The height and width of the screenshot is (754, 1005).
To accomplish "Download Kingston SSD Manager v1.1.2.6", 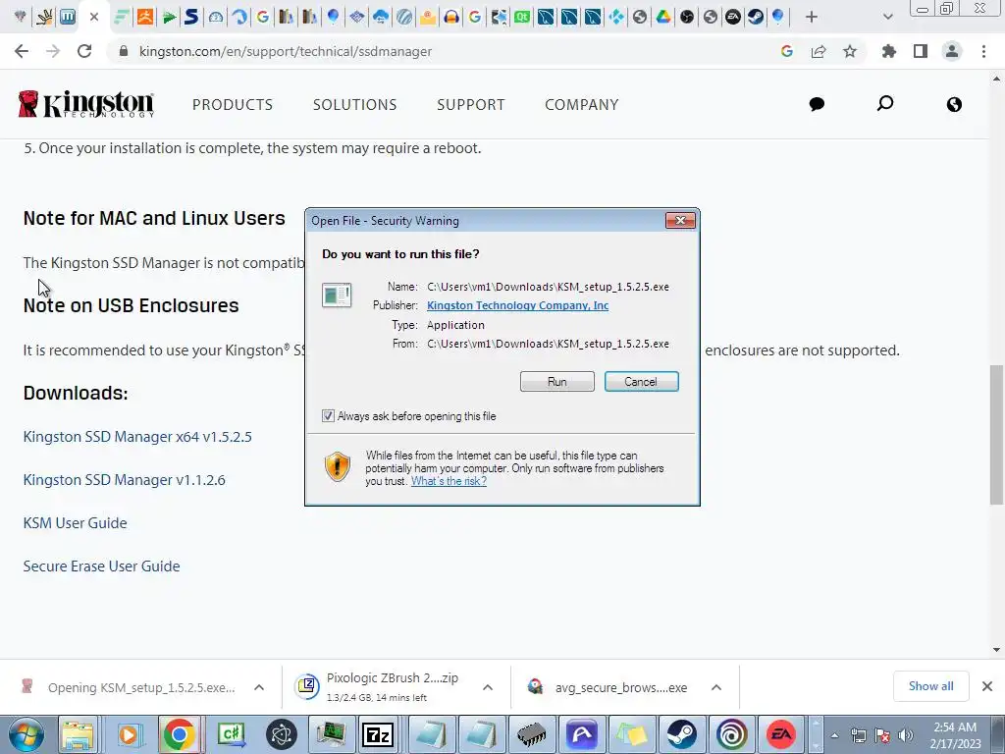I will (x=124, y=479).
